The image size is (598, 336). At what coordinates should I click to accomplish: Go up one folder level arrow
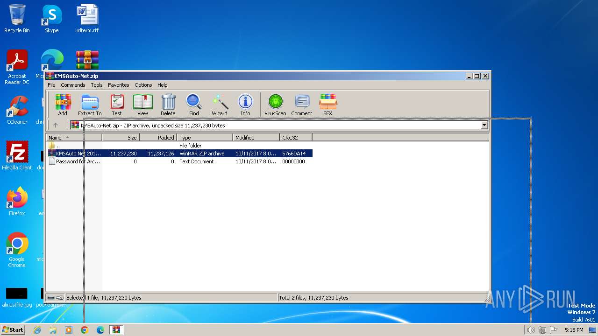[x=56, y=125]
